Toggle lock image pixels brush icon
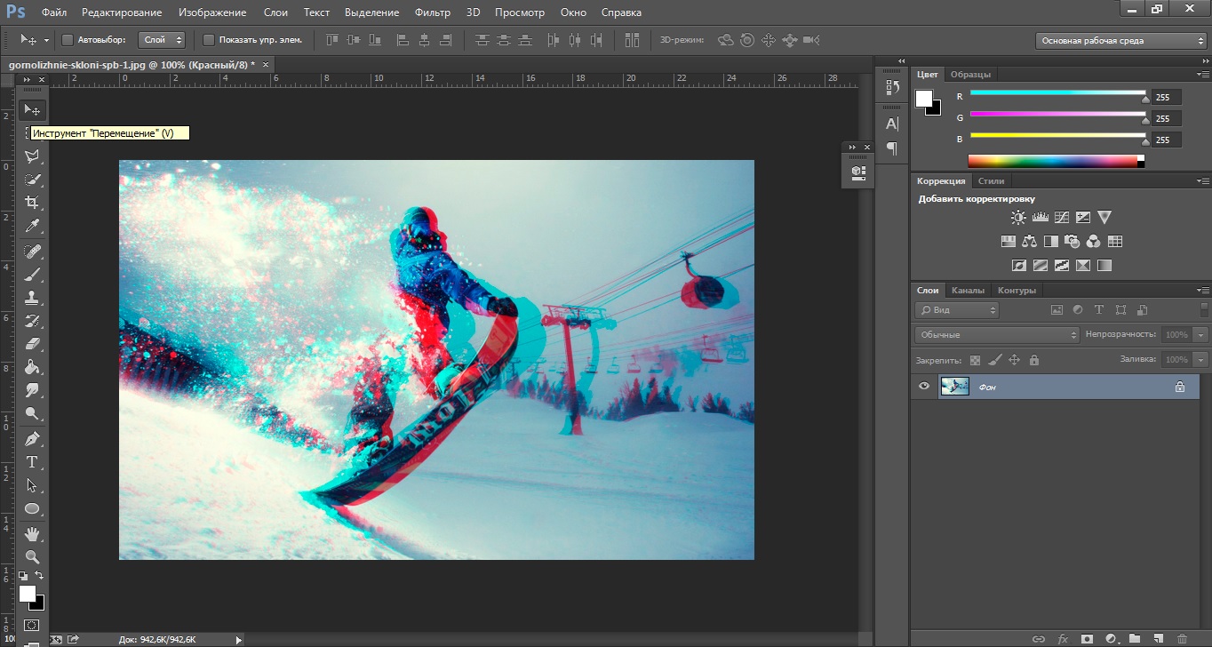The width and height of the screenshot is (1212, 647). coord(994,360)
